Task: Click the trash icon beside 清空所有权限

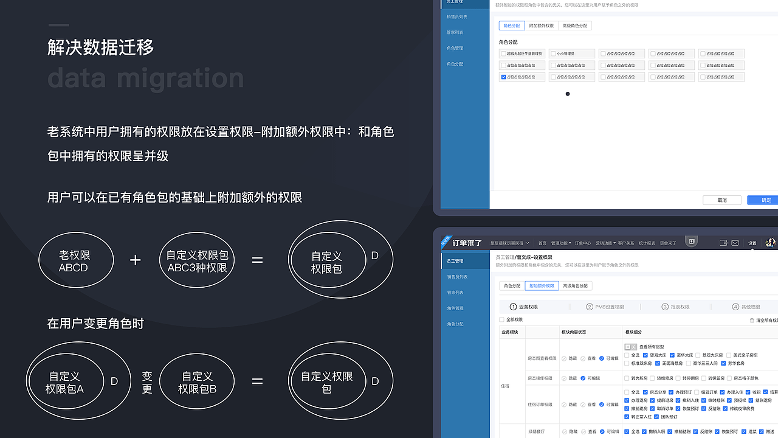Action: click(752, 320)
